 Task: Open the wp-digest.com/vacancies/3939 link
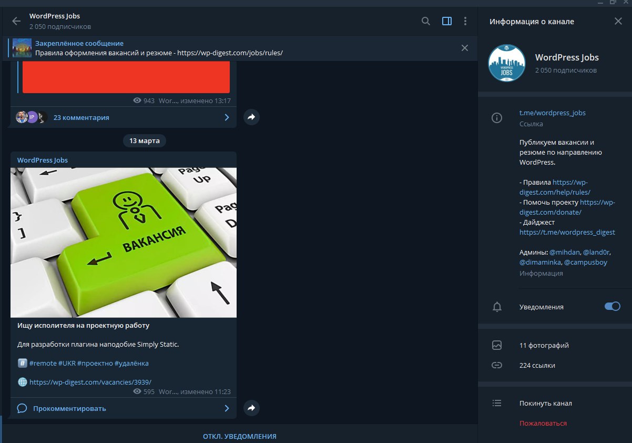tap(90, 382)
